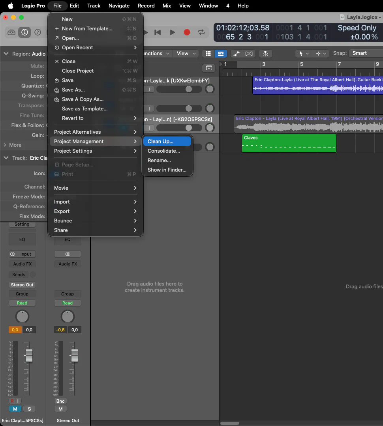Open the pointer tool menu

303,54
